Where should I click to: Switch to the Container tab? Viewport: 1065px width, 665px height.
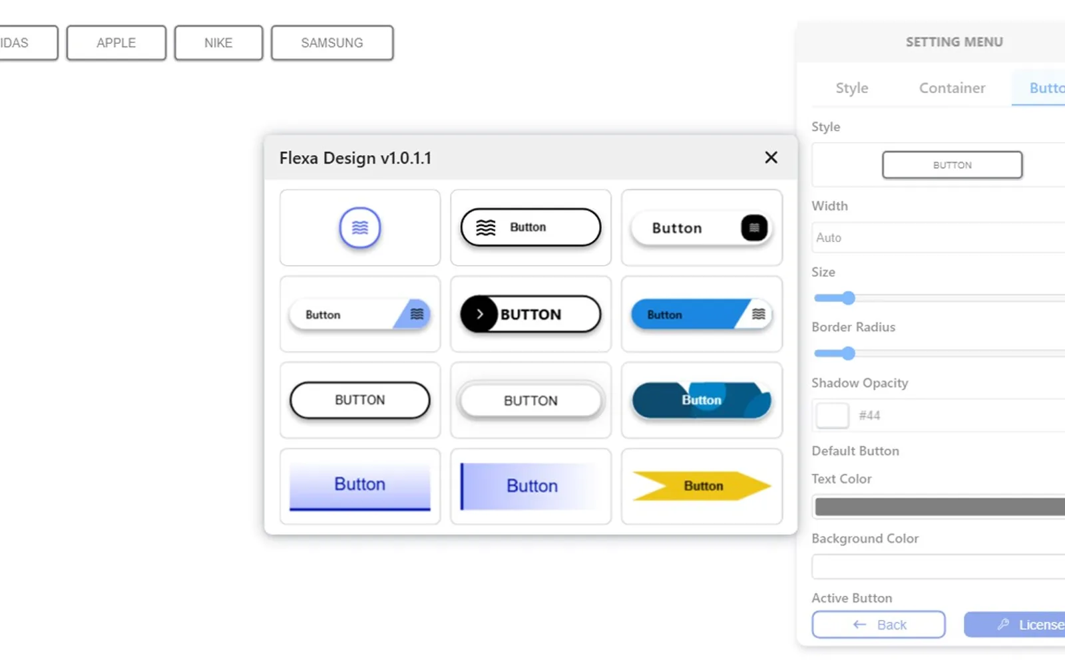(x=952, y=88)
